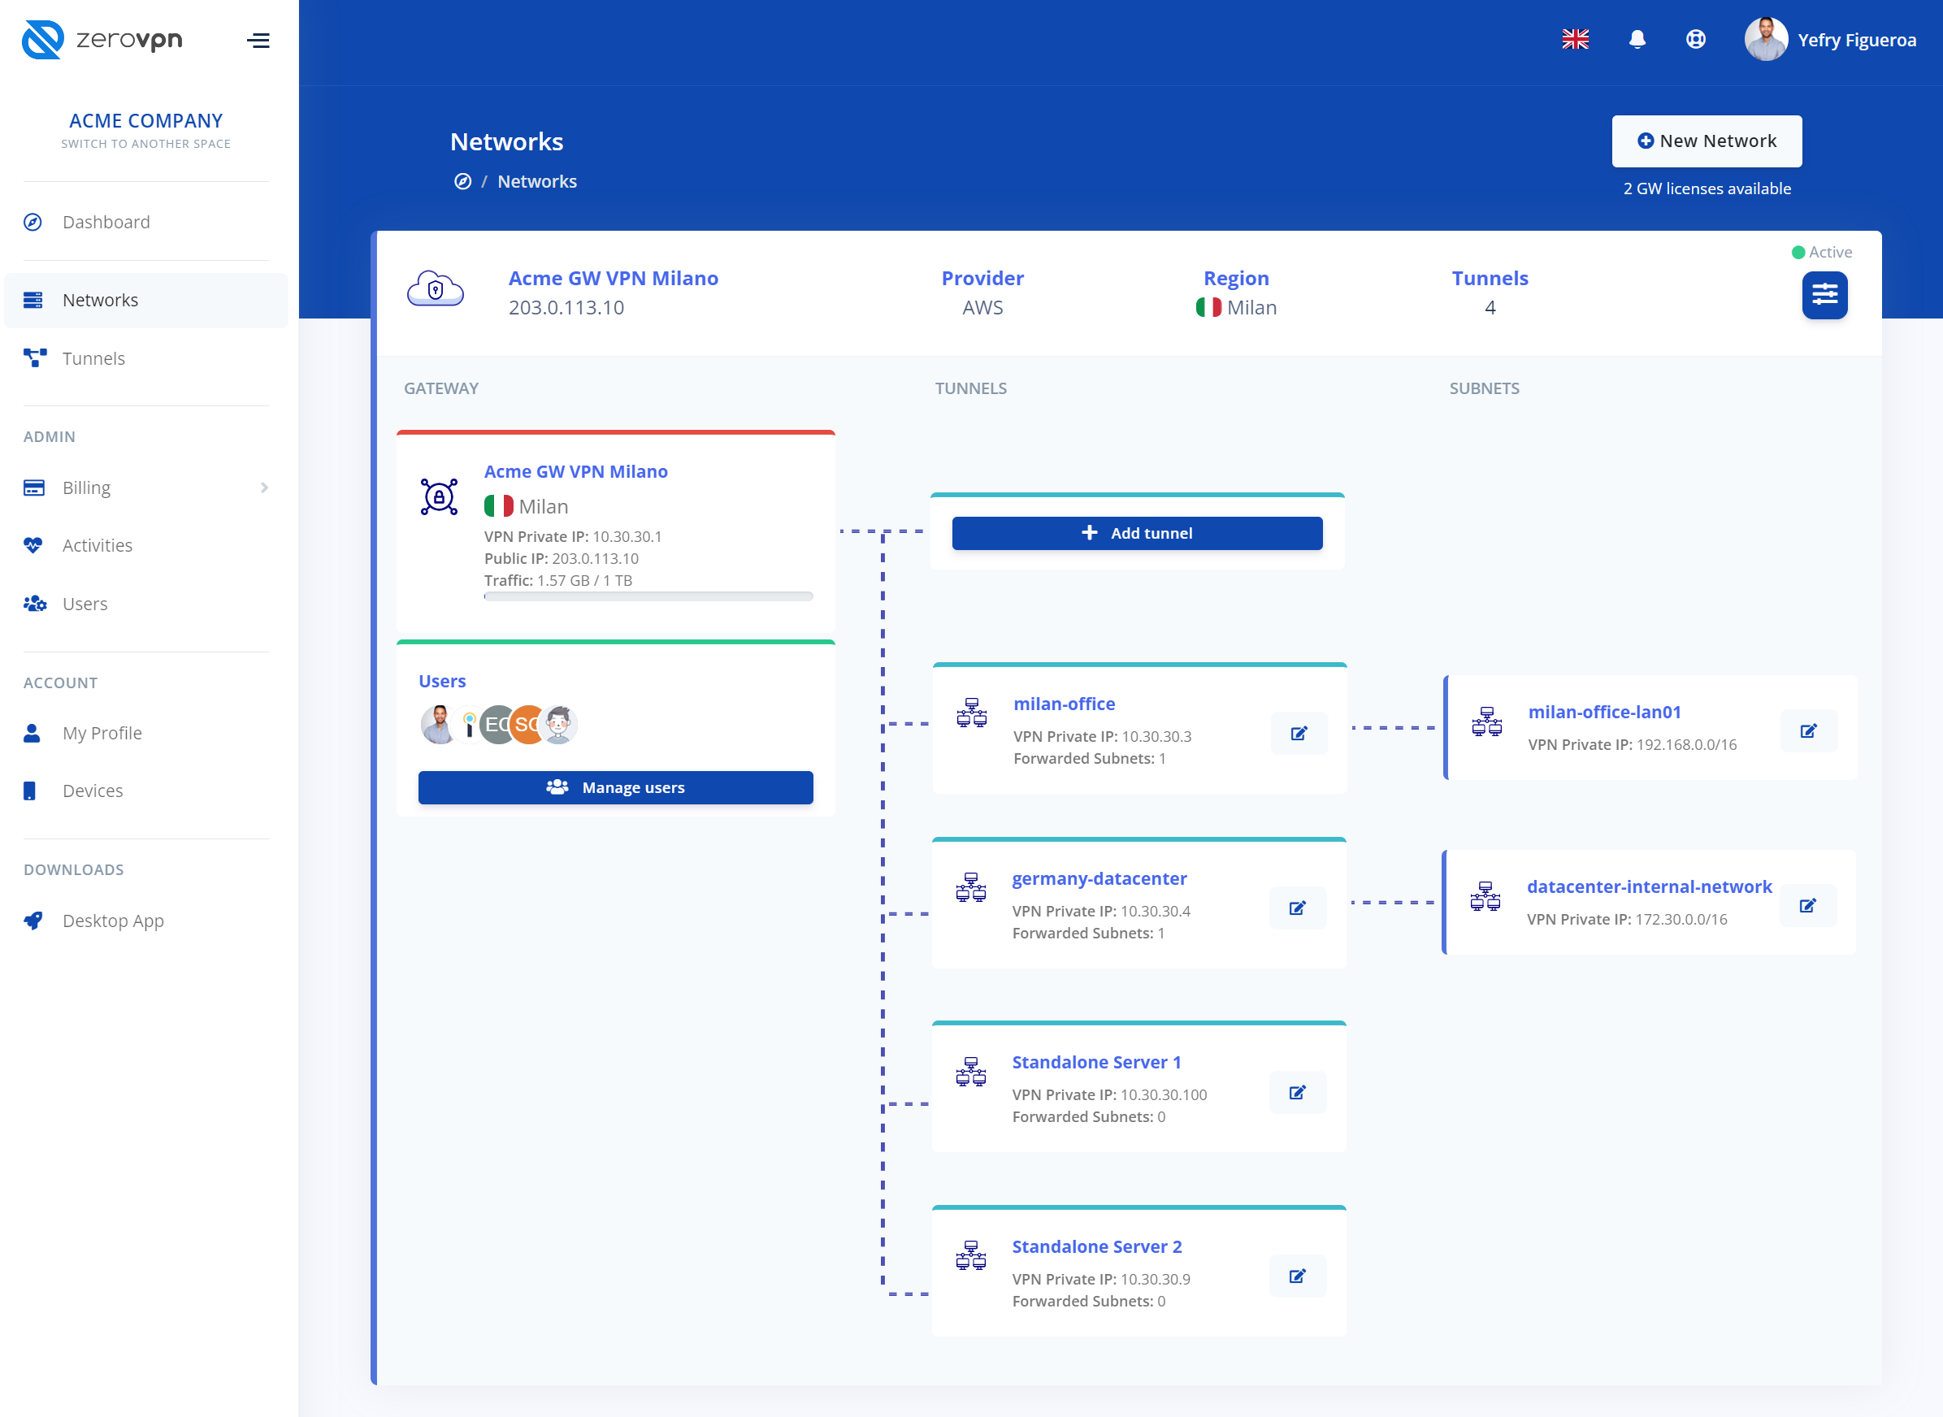Open the notifications bell
This screenshot has height=1417, width=1943.
(1637, 40)
